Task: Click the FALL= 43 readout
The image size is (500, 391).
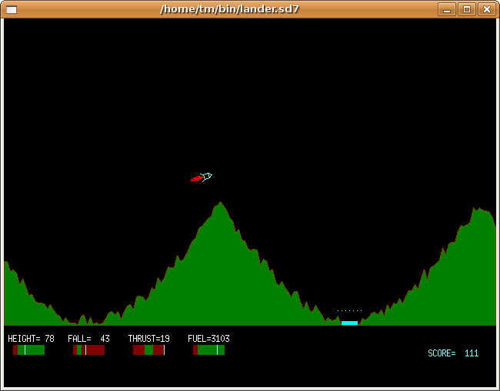Action: click(x=88, y=339)
